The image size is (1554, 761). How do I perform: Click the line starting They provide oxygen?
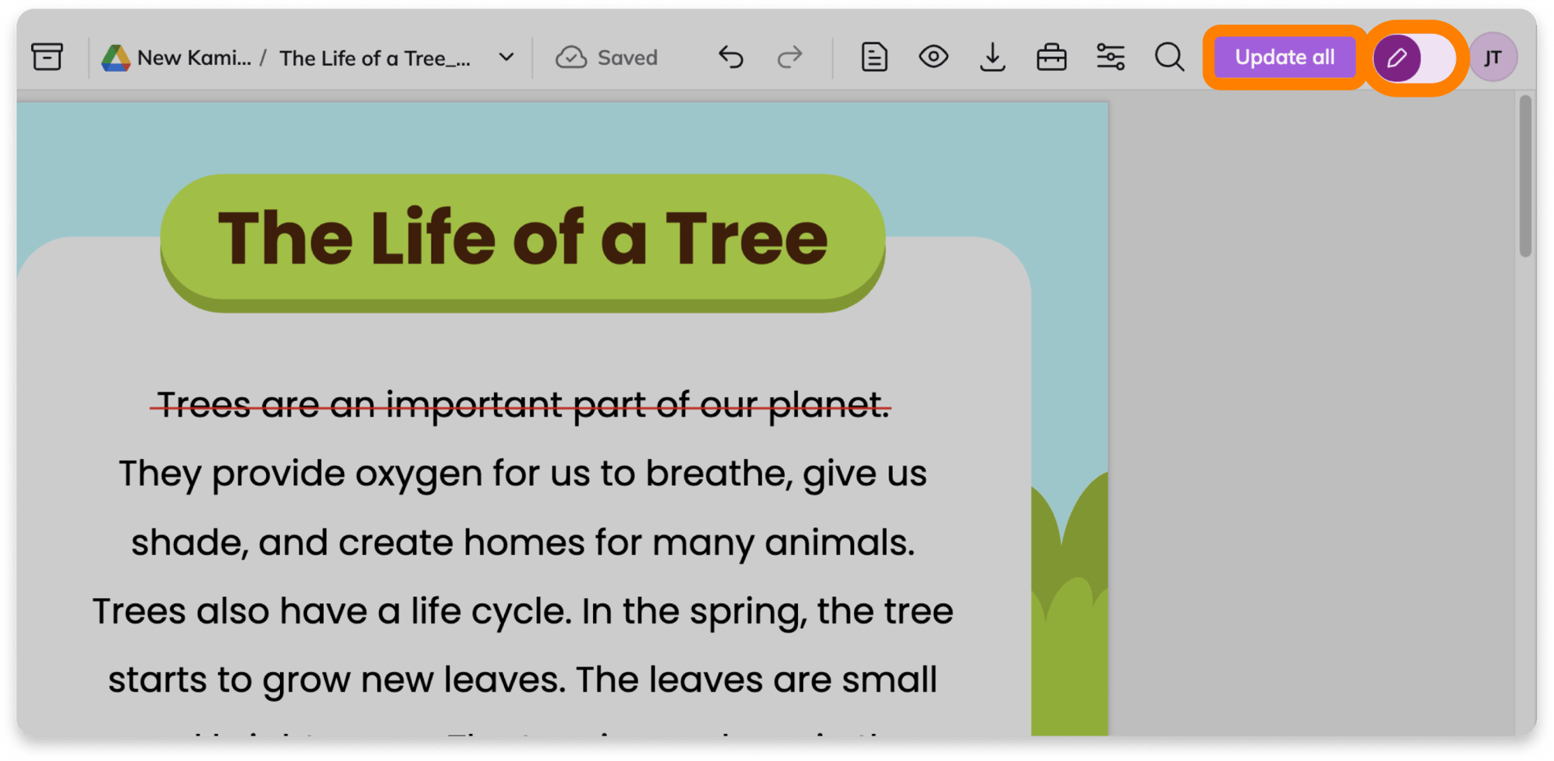click(x=523, y=474)
